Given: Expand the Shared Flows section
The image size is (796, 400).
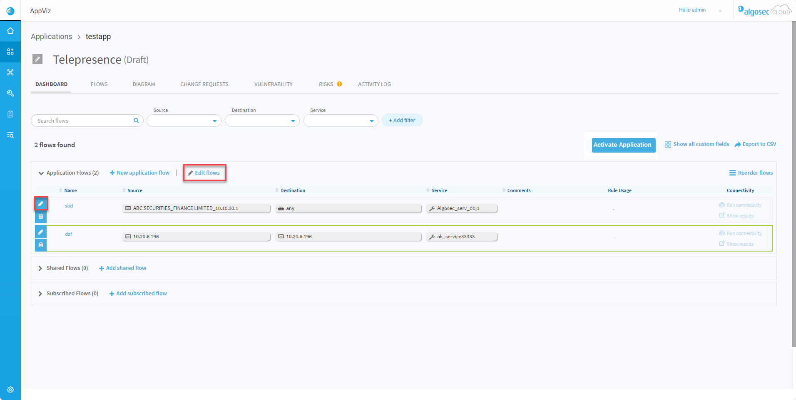Looking at the screenshot, I should (40, 268).
